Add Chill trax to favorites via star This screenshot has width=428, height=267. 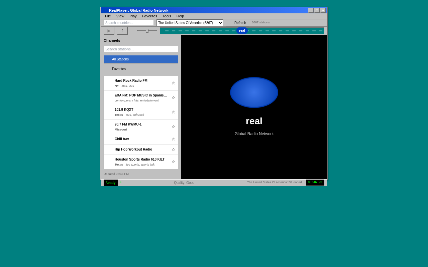[x=173, y=139]
